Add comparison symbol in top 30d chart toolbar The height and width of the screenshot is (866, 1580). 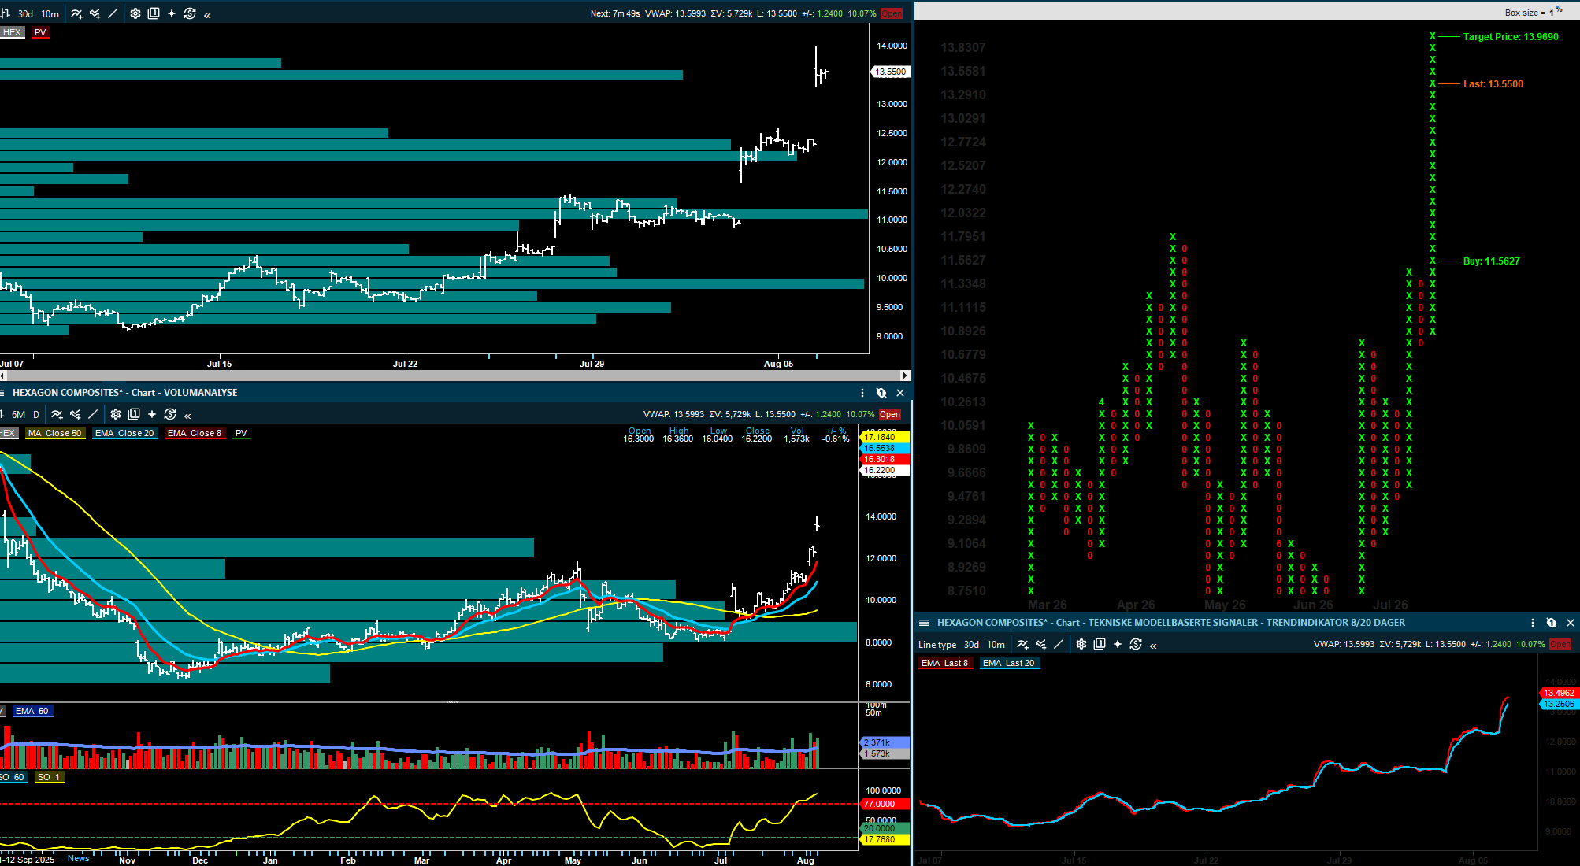coord(95,13)
